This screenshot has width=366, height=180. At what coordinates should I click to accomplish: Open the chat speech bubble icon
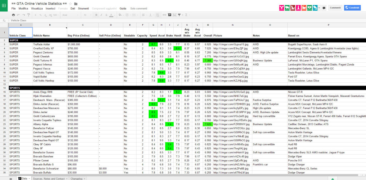tap(324, 8)
